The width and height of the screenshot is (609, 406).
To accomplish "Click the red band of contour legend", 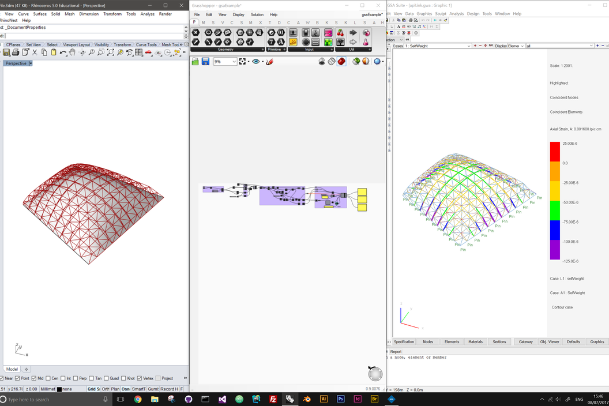I will click(555, 152).
